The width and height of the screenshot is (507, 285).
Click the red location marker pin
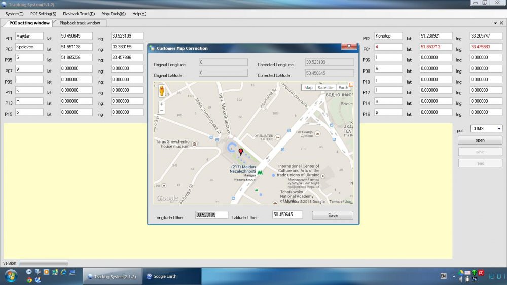pyautogui.click(x=241, y=152)
